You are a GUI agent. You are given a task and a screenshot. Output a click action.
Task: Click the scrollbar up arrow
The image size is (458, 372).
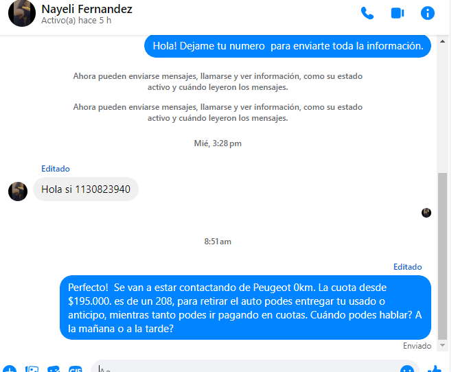[x=442, y=41]
